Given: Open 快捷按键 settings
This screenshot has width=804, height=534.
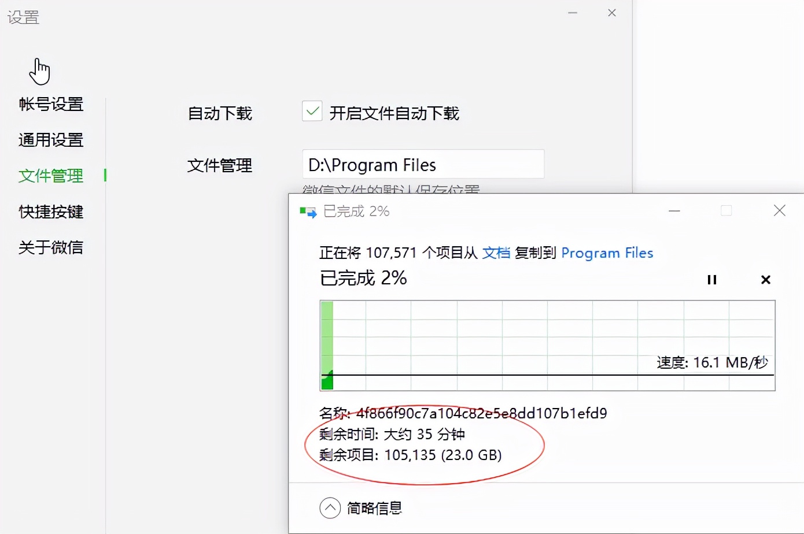Looking at the screenshot, I should pos(50,212).
